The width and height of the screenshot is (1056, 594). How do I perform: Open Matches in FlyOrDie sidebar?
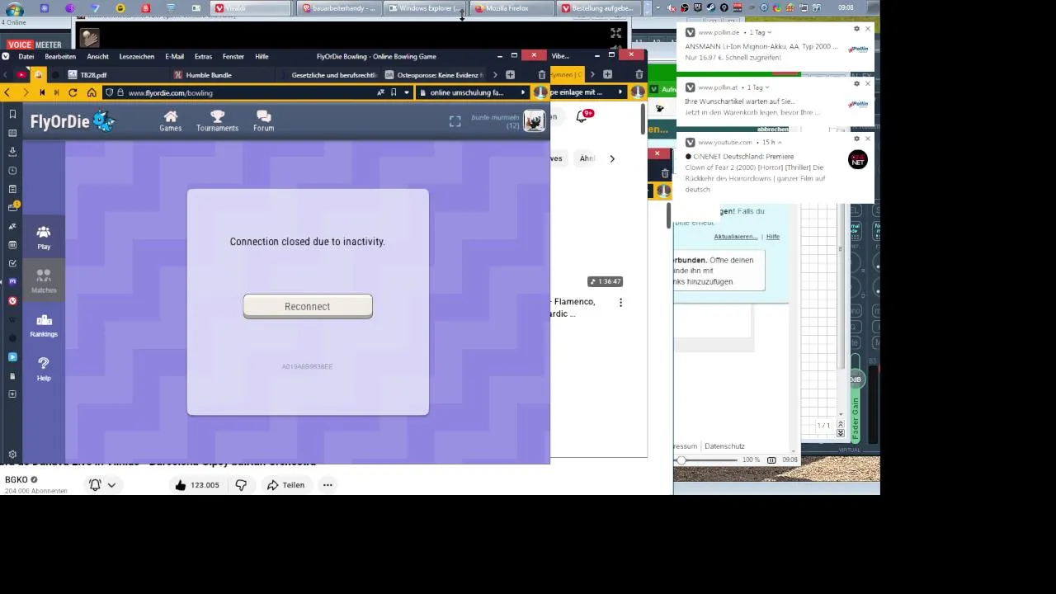click(x=44, y=281)
